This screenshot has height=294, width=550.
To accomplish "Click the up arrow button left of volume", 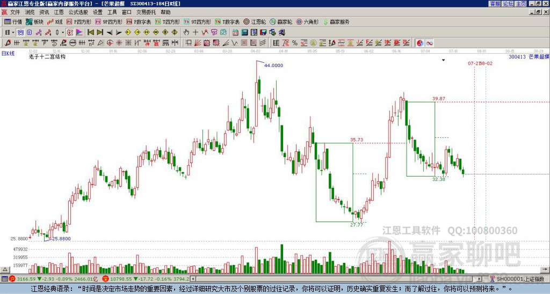I will pyautogui.click(x=5, y=270).
